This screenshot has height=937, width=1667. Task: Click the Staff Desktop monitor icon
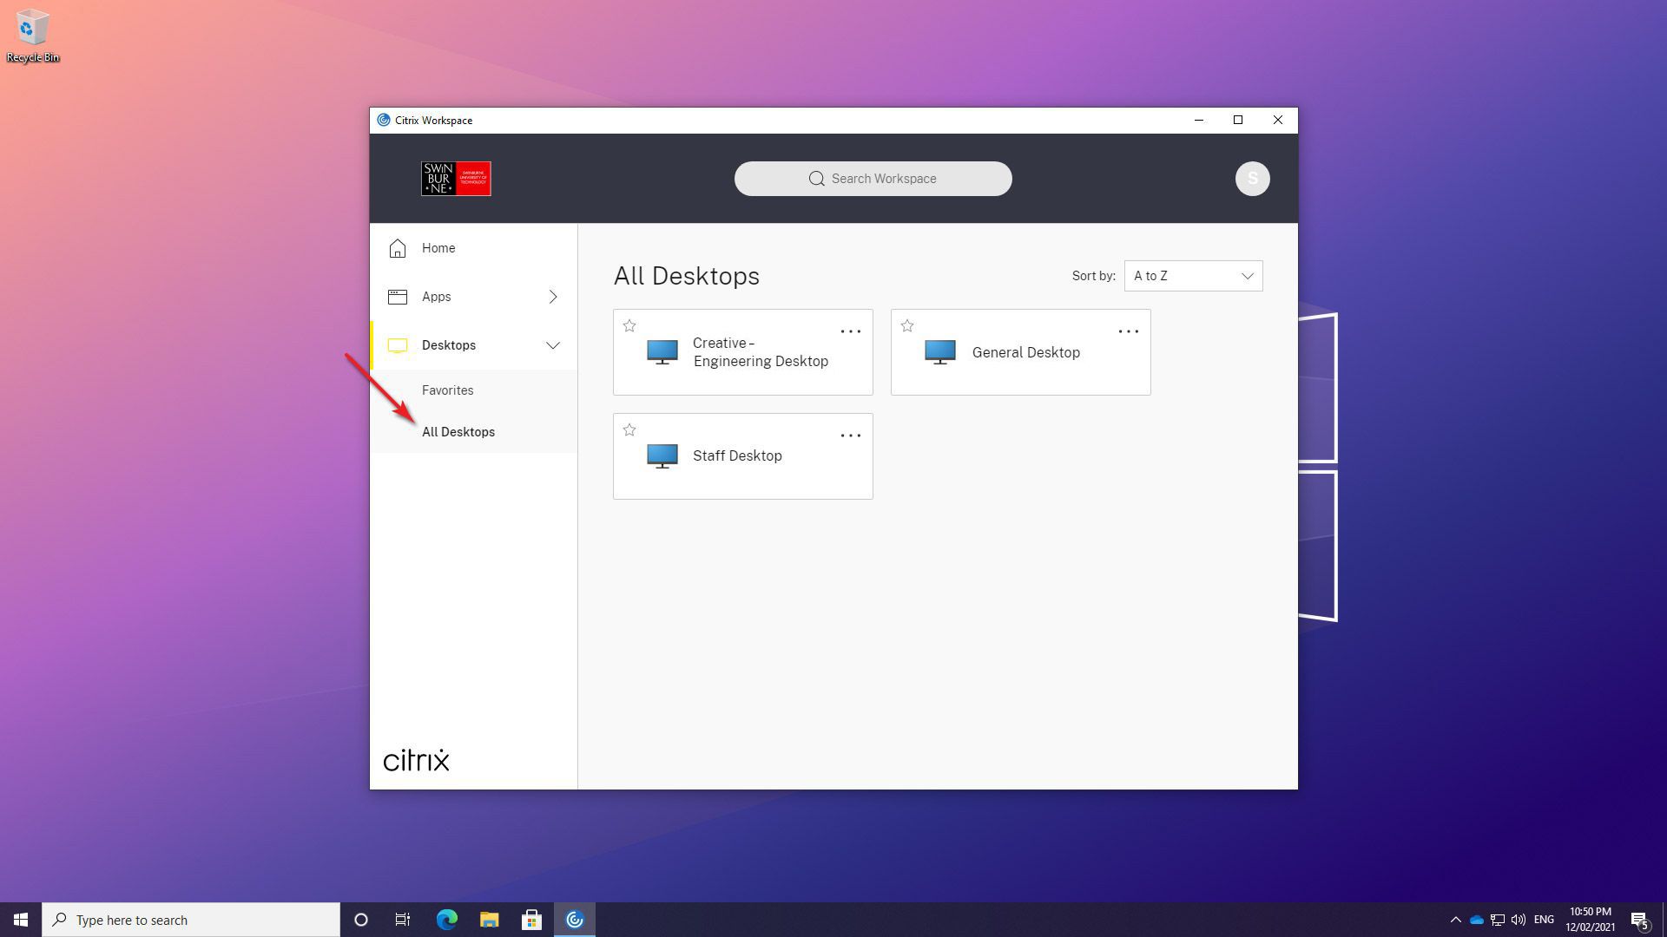click(662, 456)
